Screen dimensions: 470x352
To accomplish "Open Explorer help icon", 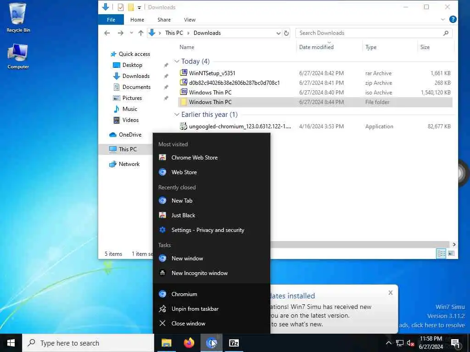I will coord(453,19).
